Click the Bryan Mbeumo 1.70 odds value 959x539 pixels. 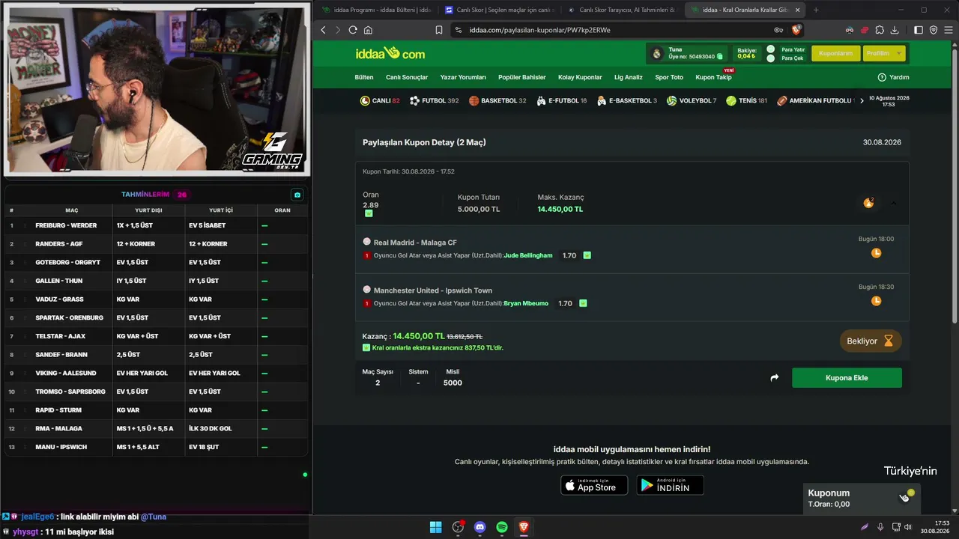(x=565, y=303)
